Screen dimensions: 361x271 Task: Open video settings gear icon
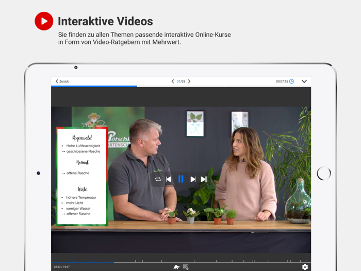(305, 267)
